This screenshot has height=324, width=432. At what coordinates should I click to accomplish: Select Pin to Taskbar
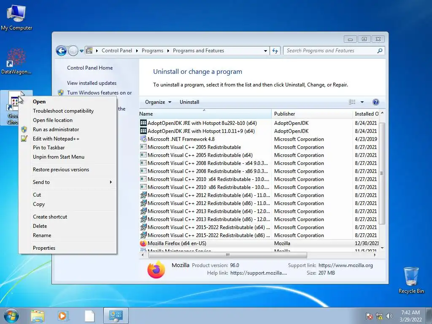pos(49,147)
